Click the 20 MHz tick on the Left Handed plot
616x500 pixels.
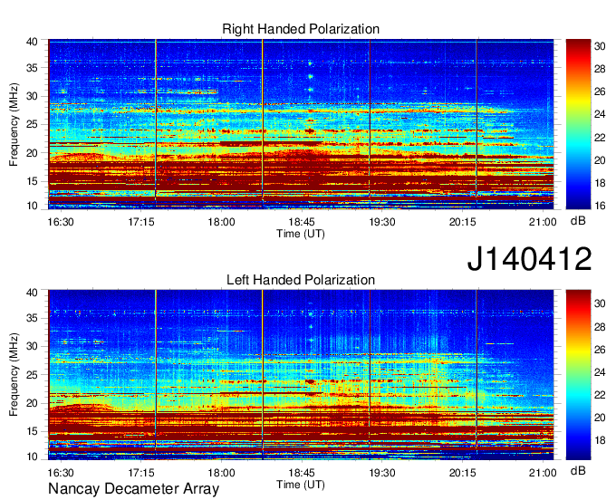pyautogui.click(x=32, y=403)
